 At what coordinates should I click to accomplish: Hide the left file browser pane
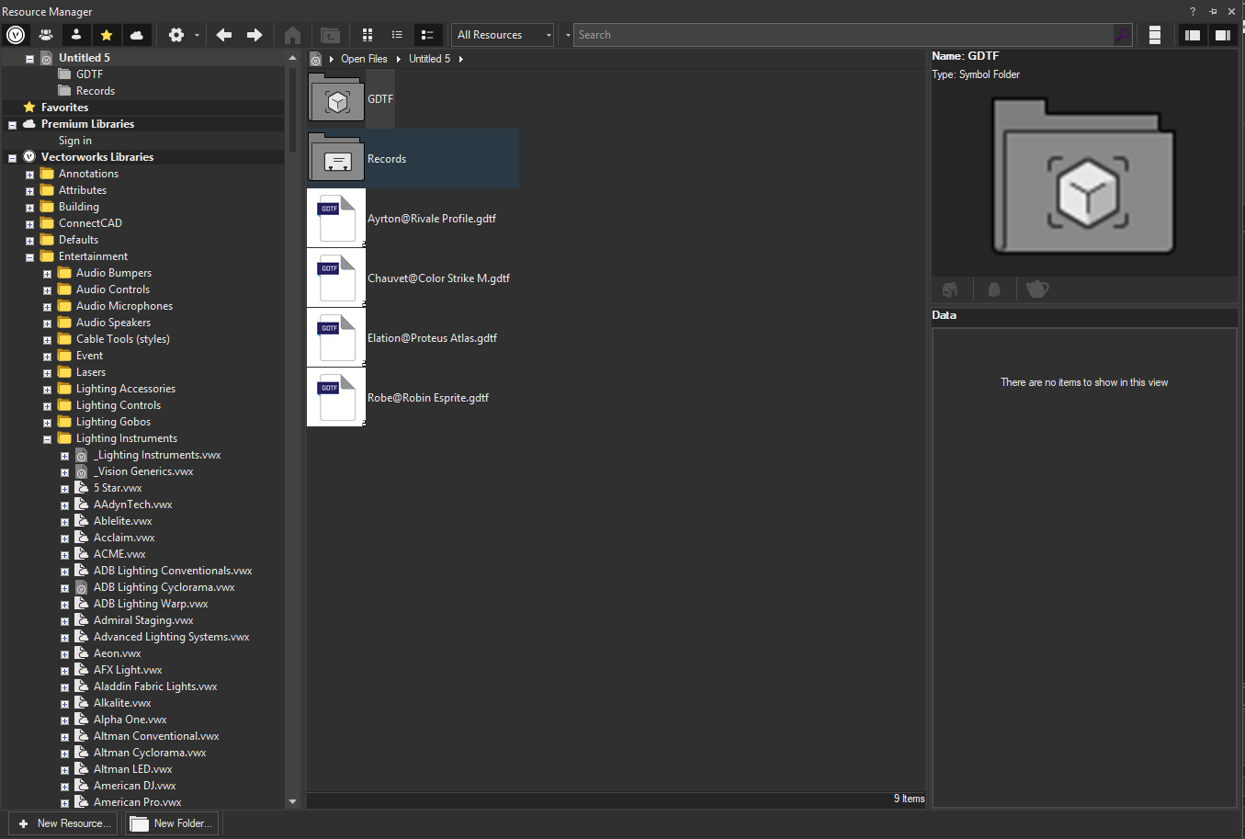click(x=1193, y=35)
